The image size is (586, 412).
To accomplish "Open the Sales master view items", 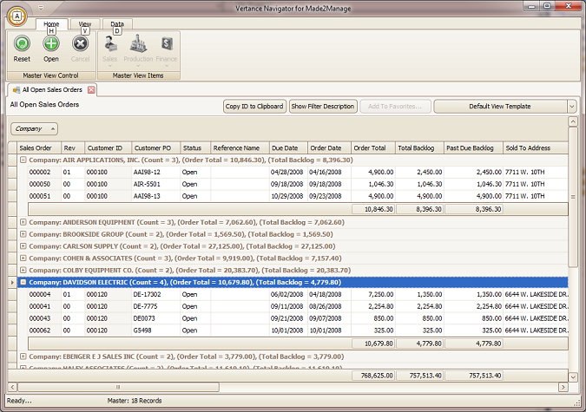I will (110, 50).
